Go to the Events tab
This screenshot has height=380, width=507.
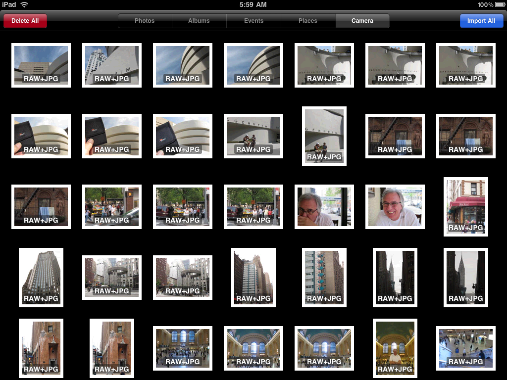(253, 21)
